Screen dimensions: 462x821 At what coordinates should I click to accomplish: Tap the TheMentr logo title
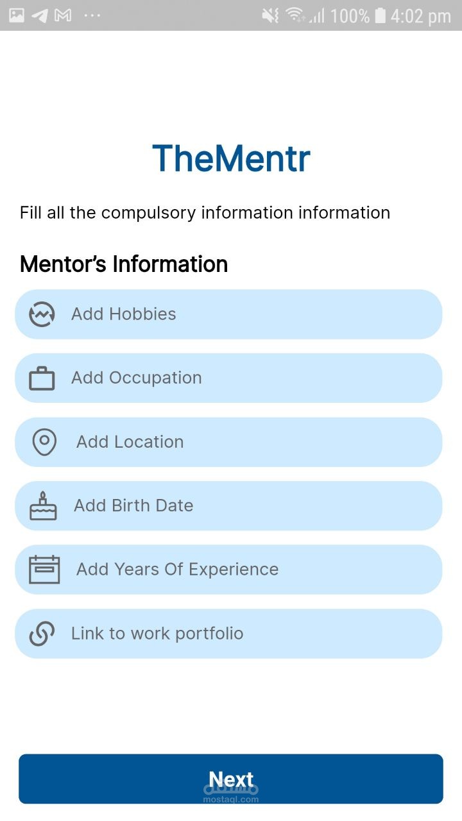(x=231, y=158)
